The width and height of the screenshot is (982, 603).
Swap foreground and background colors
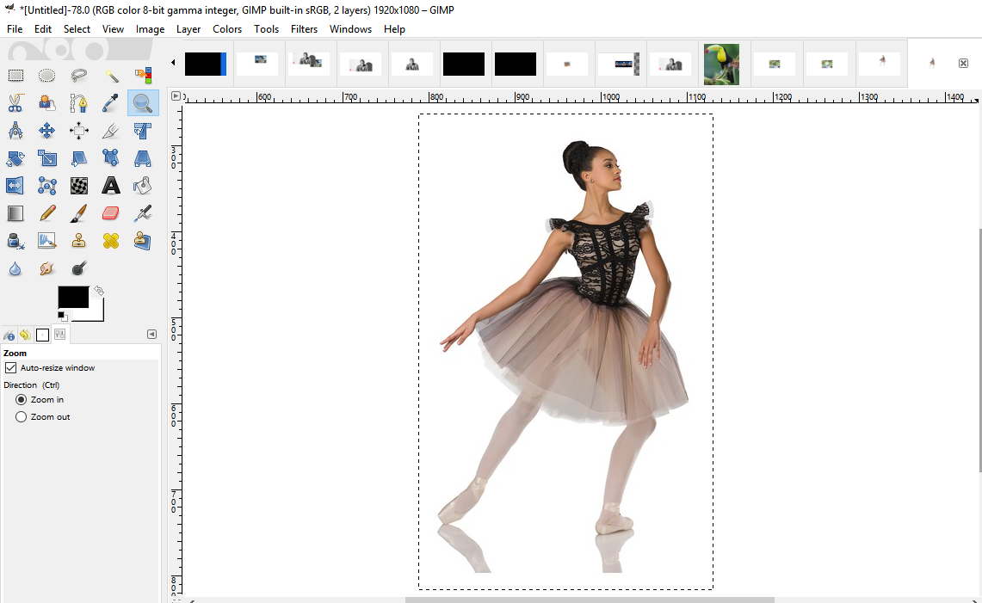coord(99,291)
